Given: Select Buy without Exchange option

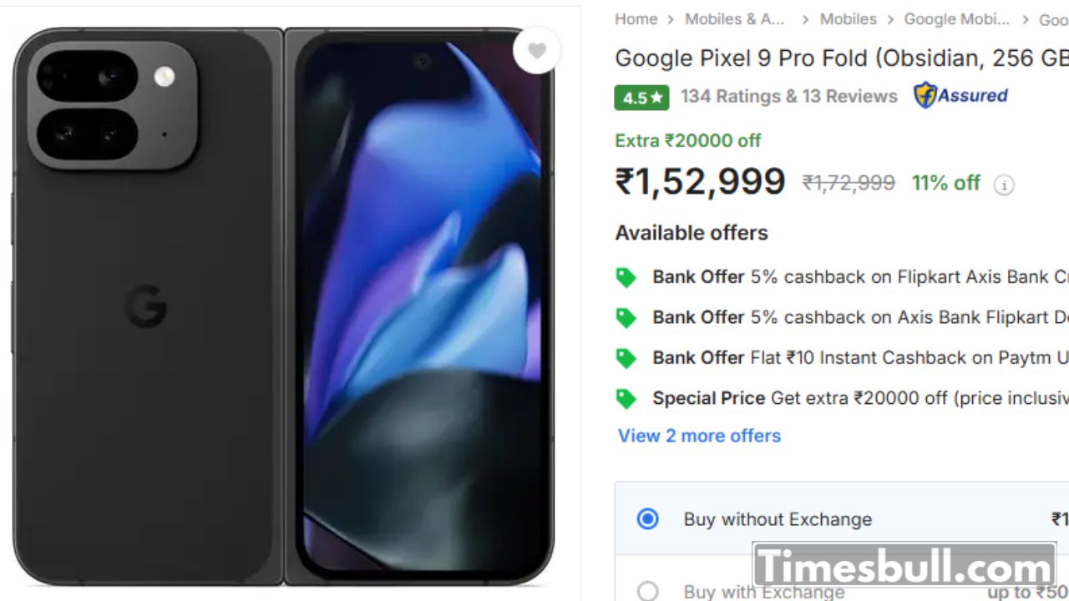Looking at the screenshot, I should coord(647,519).
